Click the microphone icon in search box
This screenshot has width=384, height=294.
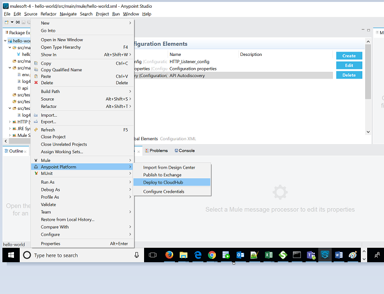tap(137, 255)
